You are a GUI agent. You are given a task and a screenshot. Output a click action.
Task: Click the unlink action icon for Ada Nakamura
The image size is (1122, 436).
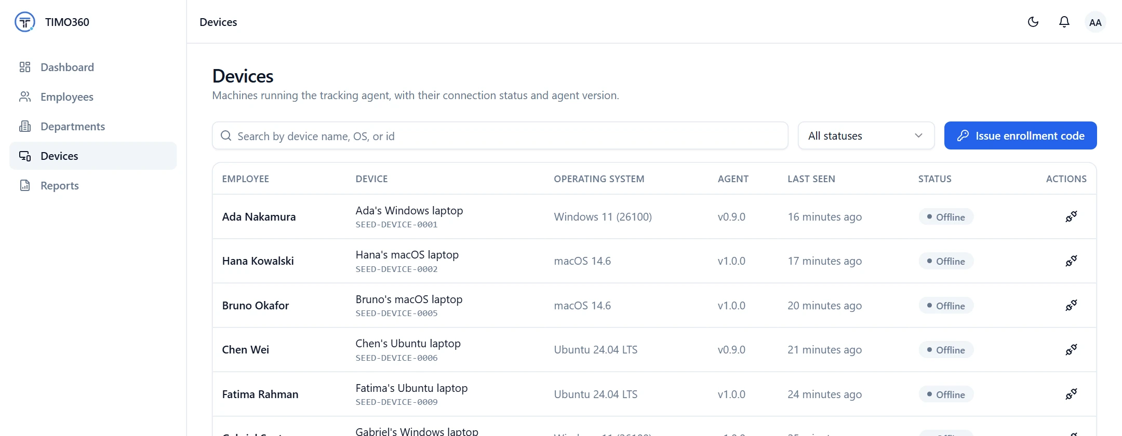[1071, 216]
